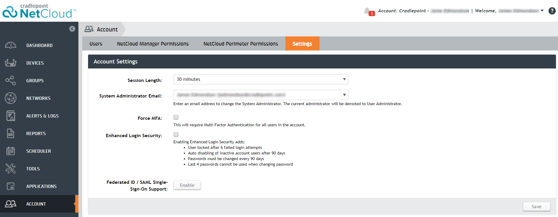The width and height of the screenshot is (558, 217).
Task: Open the Session Length dropdown
Action: coord(261,79)
